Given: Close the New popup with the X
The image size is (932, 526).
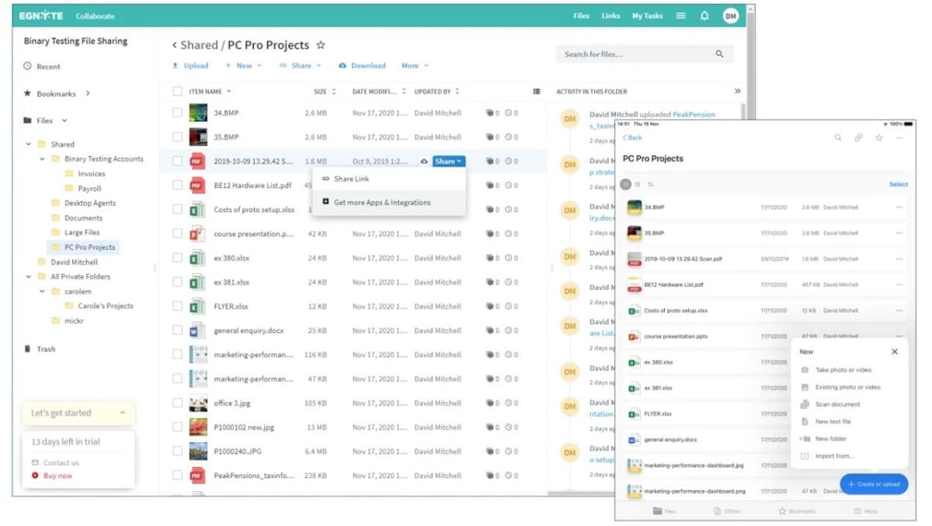Looking at the screenshot, I should [895, 351].
